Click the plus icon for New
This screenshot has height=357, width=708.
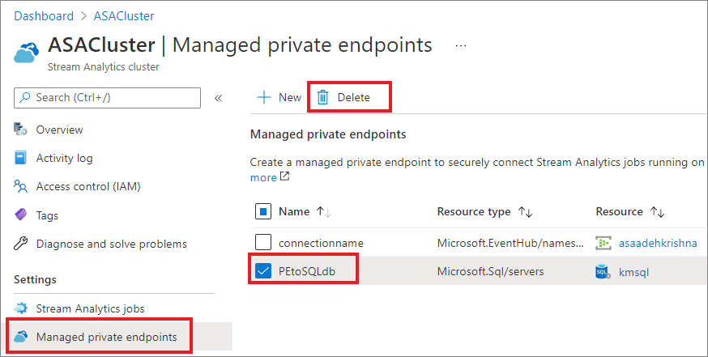[x=263, y=97]
